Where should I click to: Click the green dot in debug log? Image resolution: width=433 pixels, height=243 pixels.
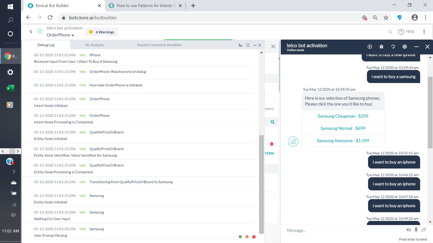[x=240, y=237]
